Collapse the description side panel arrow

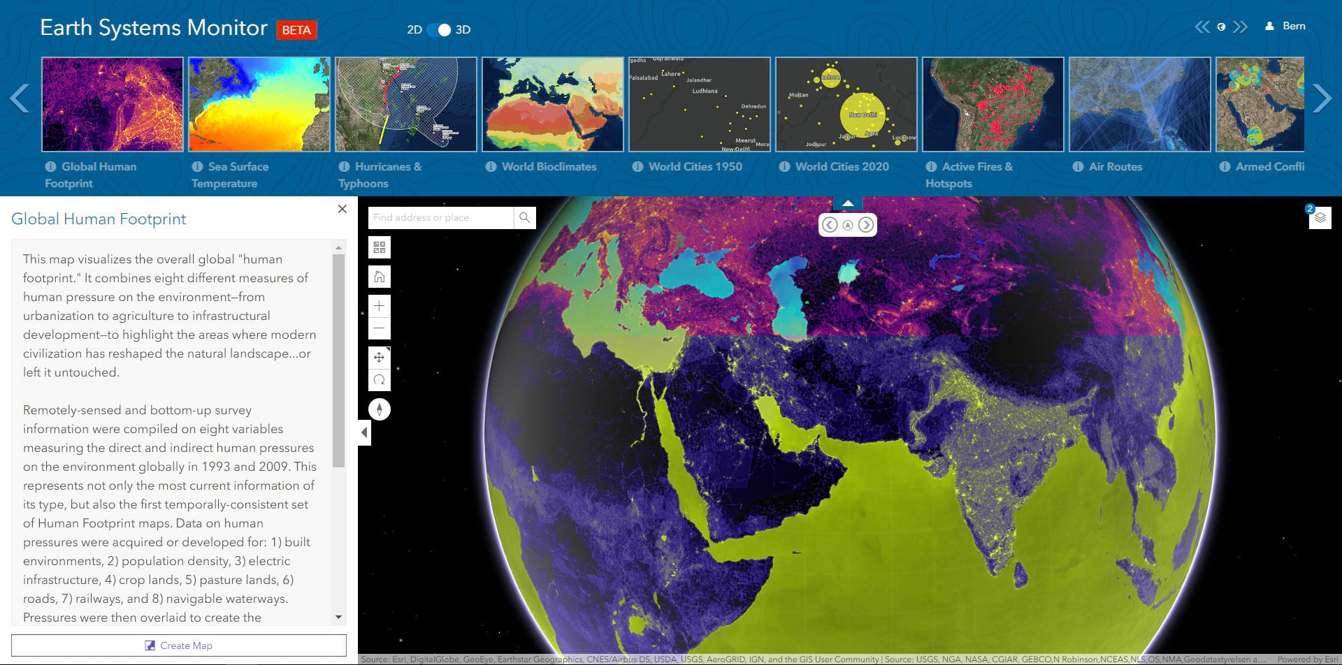pos(364,432)
